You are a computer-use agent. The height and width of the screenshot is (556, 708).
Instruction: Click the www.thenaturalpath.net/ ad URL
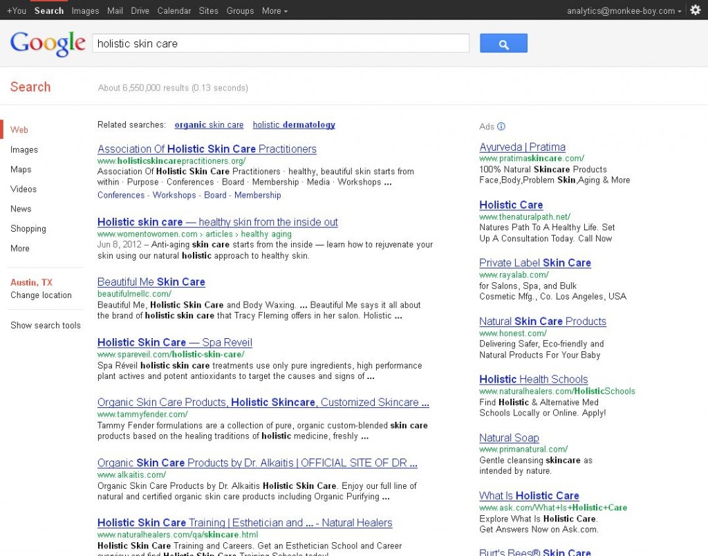[525, 217]
